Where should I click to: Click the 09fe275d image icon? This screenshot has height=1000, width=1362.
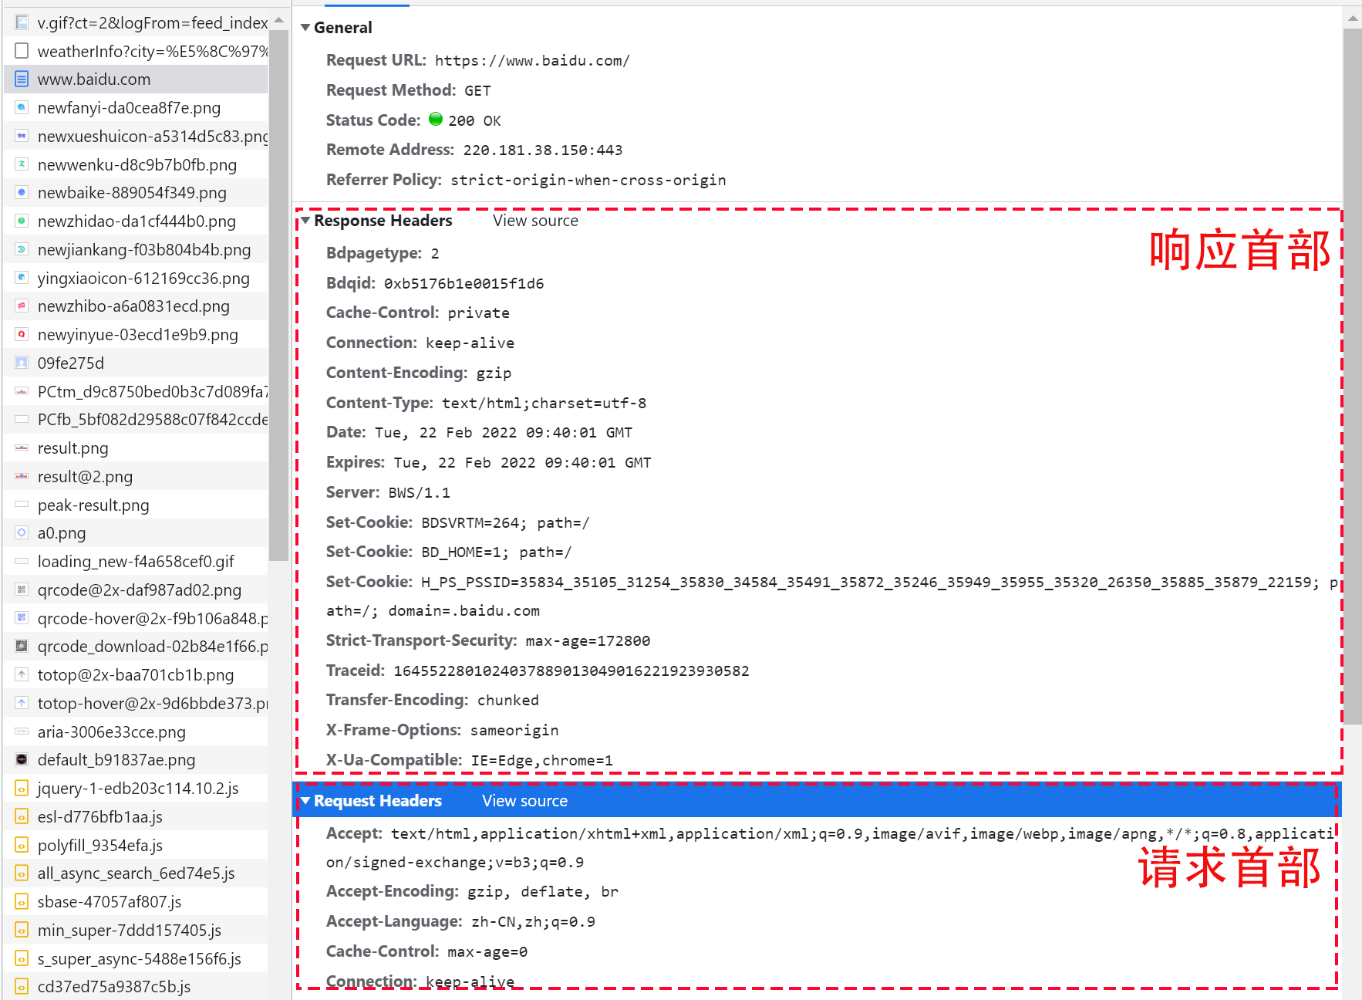pos(22,363)
